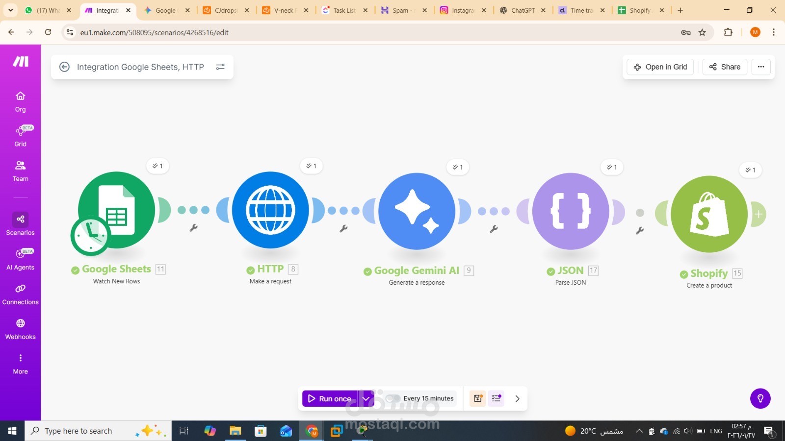This screenshot has height=441, width=785.
Task: Click the lightbulb help button
Action: click(x=760, y=398)
